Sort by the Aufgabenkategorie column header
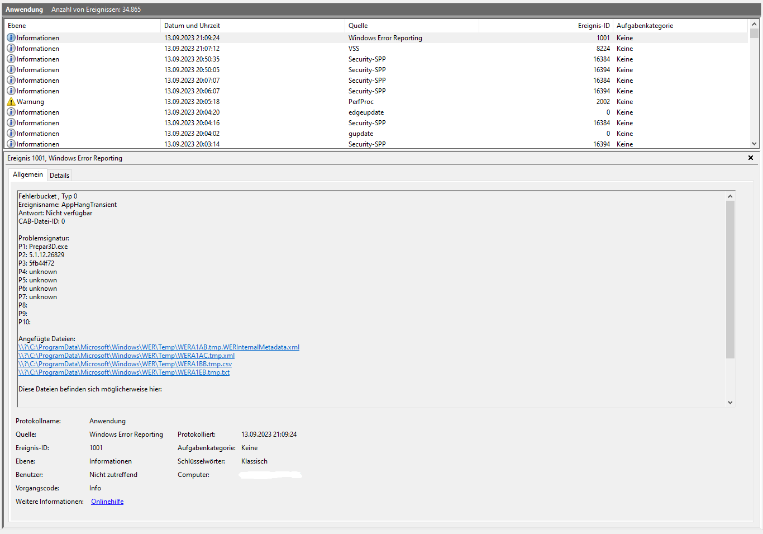Image resolution: width=763 pixels, height=534 pixels. tap(680, 26)
